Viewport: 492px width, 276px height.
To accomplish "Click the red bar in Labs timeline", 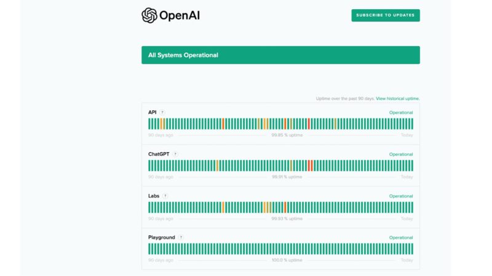I will coord(285,207).
